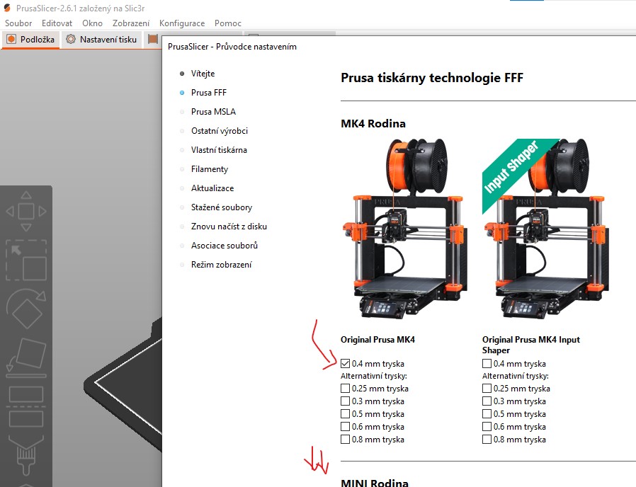Select Ostatní výrobci in the wizard sidebar

point(220,131)
